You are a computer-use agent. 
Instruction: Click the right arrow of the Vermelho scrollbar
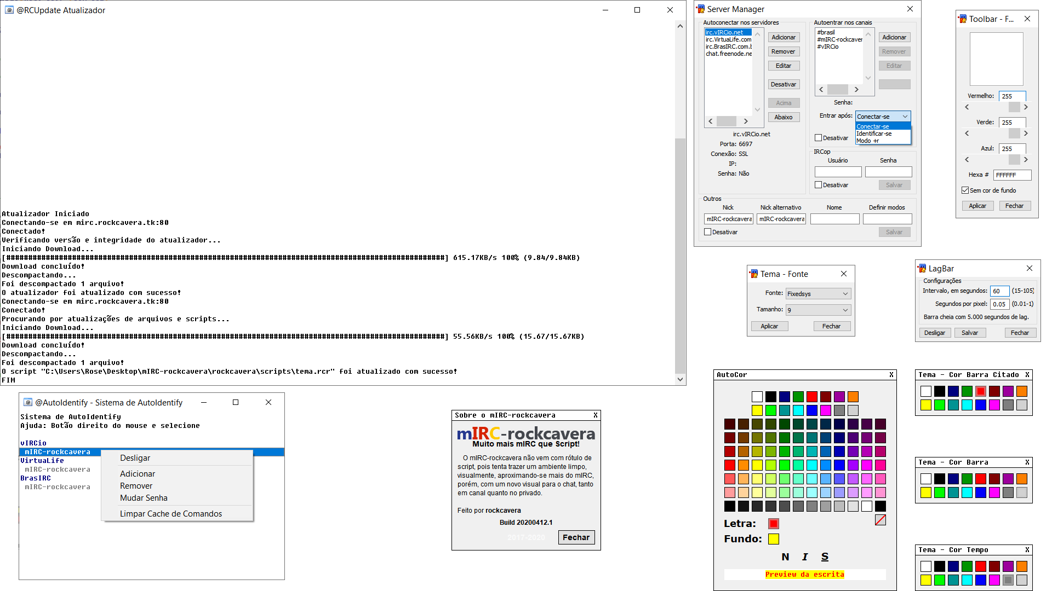(x=1026, y=107)
